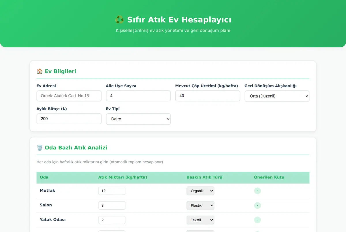
Task: Open the Ev Tipi dropdown
Action: (138, 119)
